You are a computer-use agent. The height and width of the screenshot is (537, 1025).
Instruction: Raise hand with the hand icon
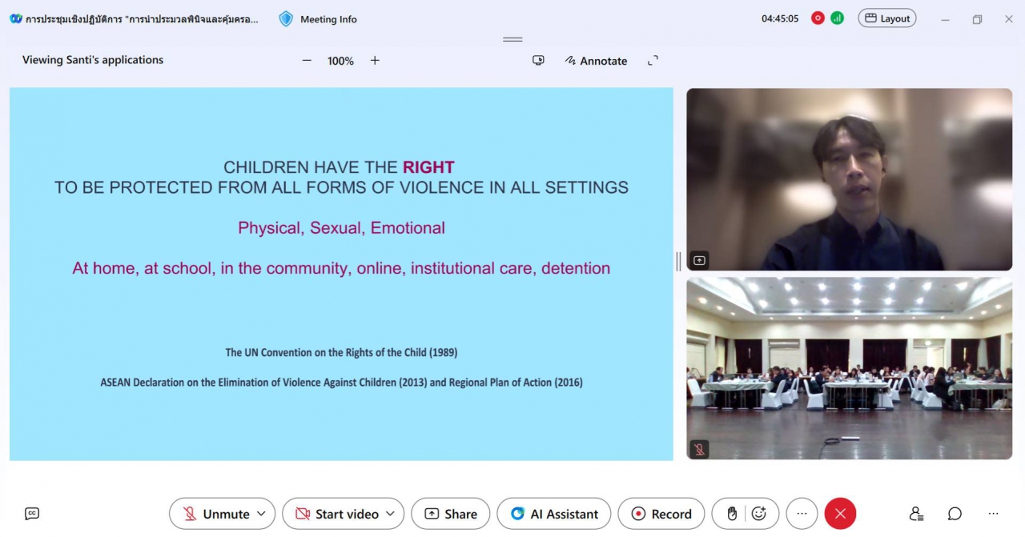click(731, 514)
